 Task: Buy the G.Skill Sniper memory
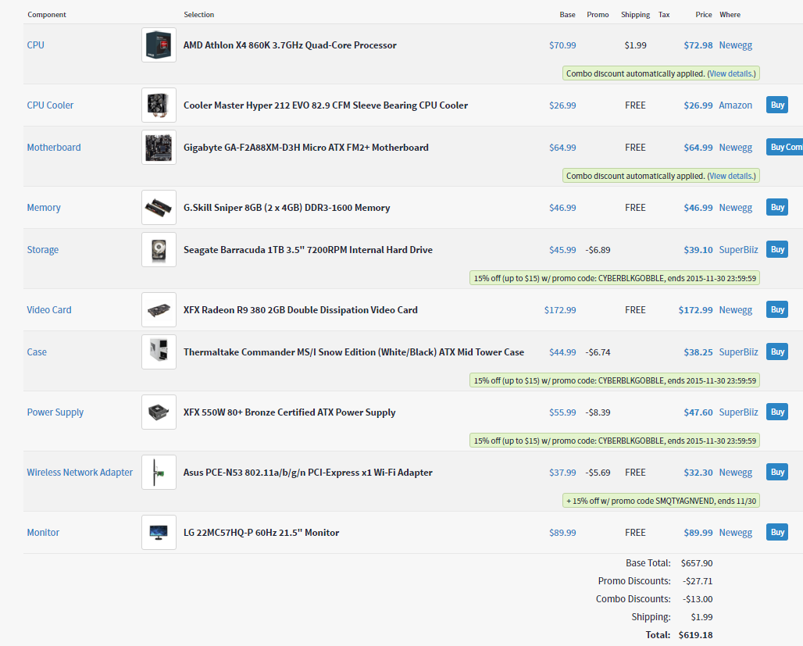pos(777,208)
